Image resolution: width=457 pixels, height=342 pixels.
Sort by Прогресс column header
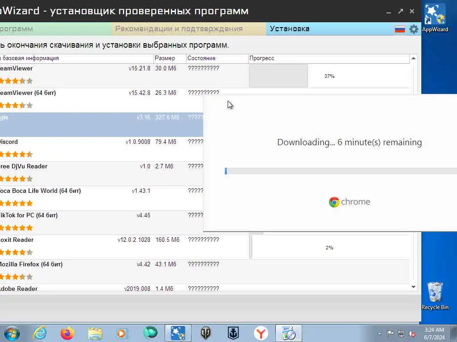point(329,58)
